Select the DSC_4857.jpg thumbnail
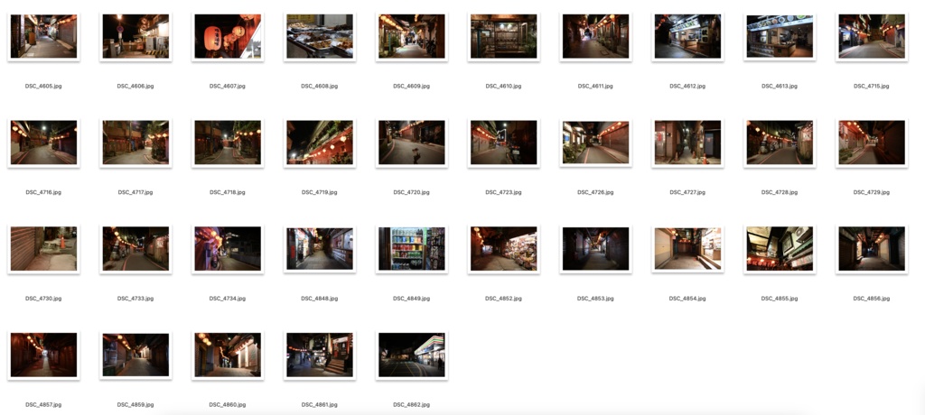The width and height of the screenshot is (925, 415). pos(43,355)
